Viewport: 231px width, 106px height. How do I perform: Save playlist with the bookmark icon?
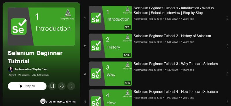(52, 86)
